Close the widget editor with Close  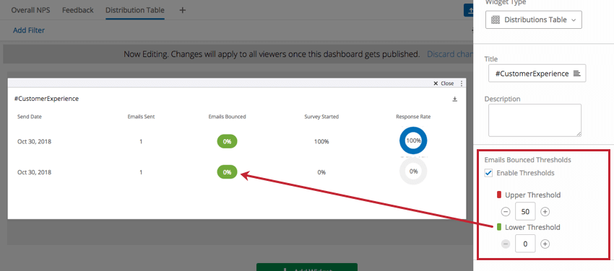point(444,84)
